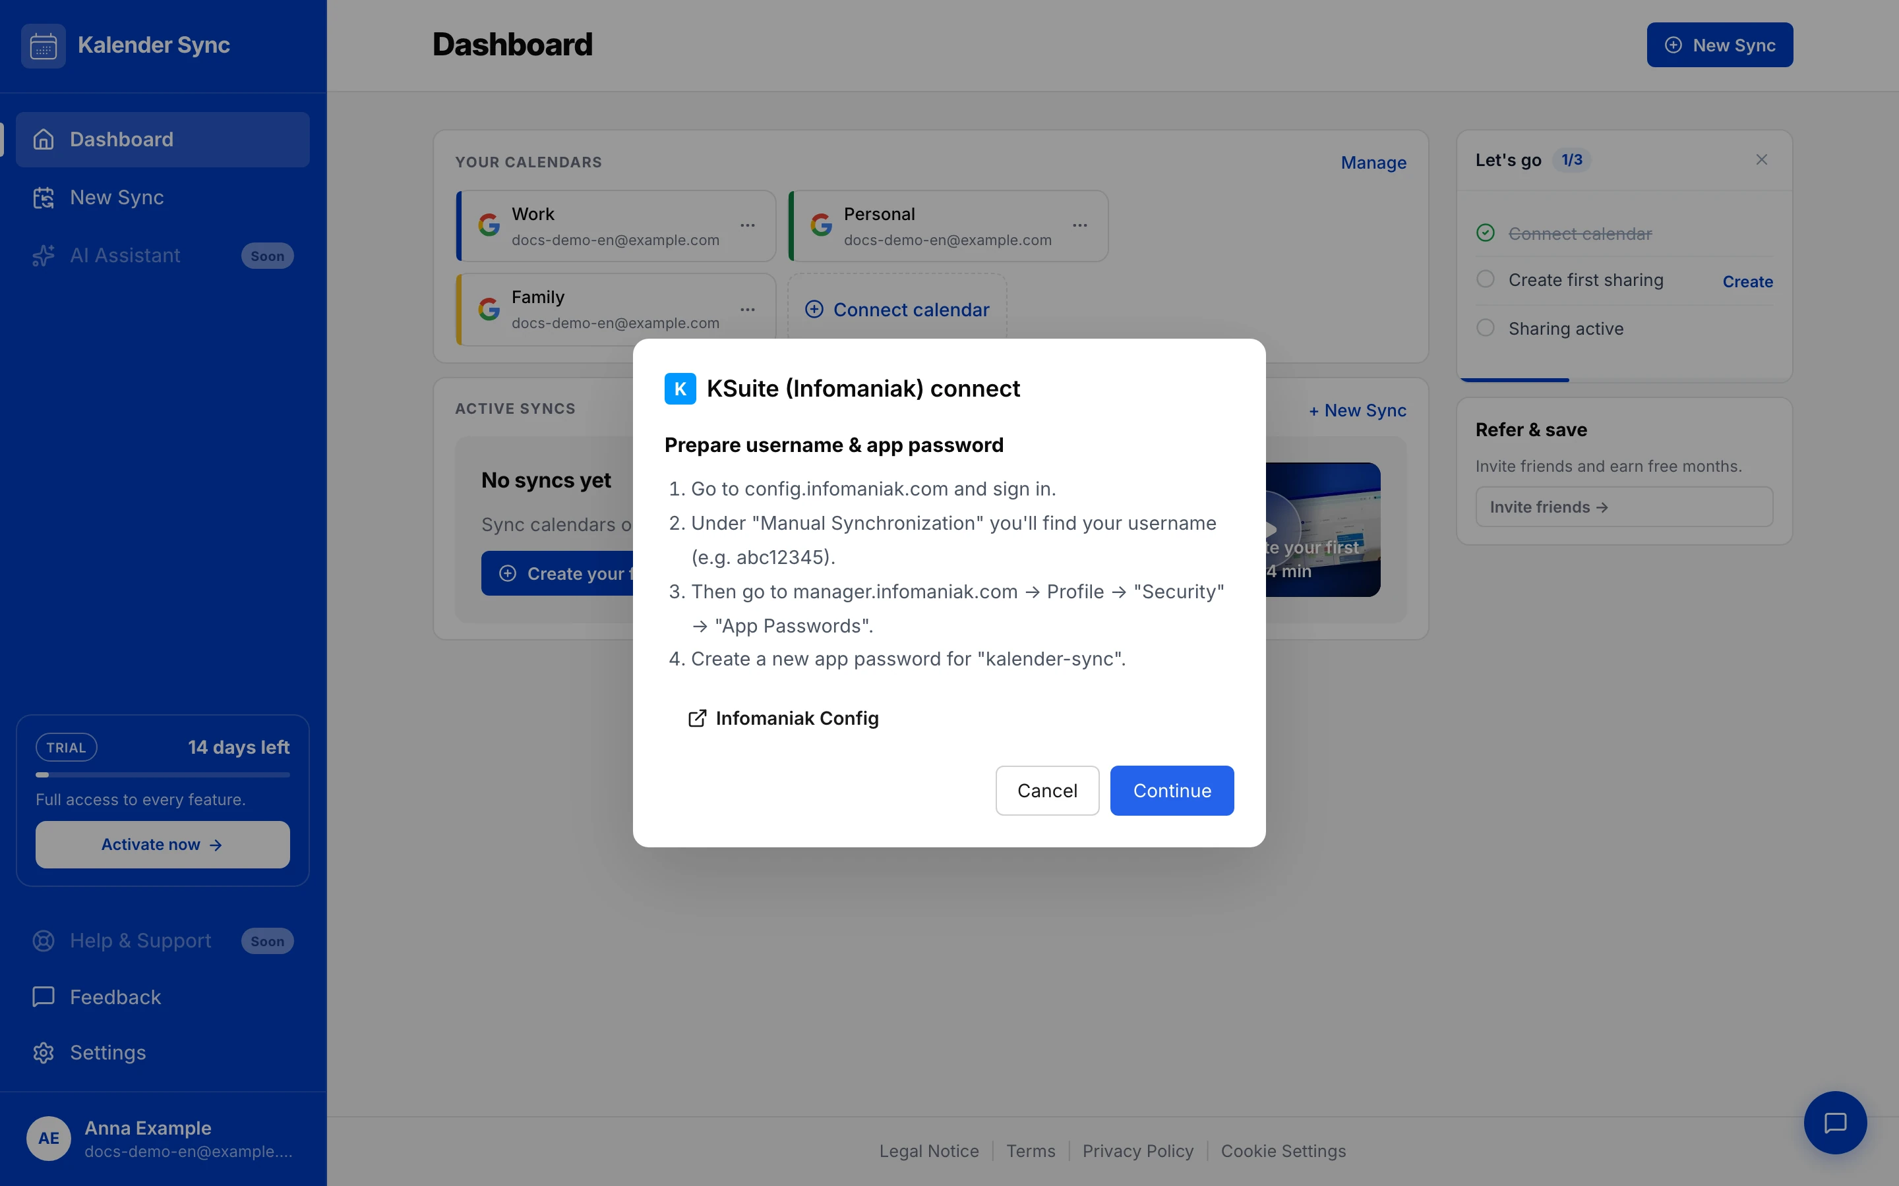
Task: Toggle the Create first sharing circle
Action: 1486,279
